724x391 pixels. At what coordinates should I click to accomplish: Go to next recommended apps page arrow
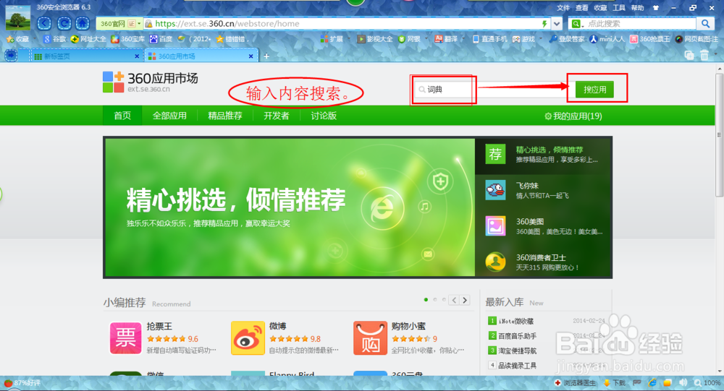[x=465, y=300]
